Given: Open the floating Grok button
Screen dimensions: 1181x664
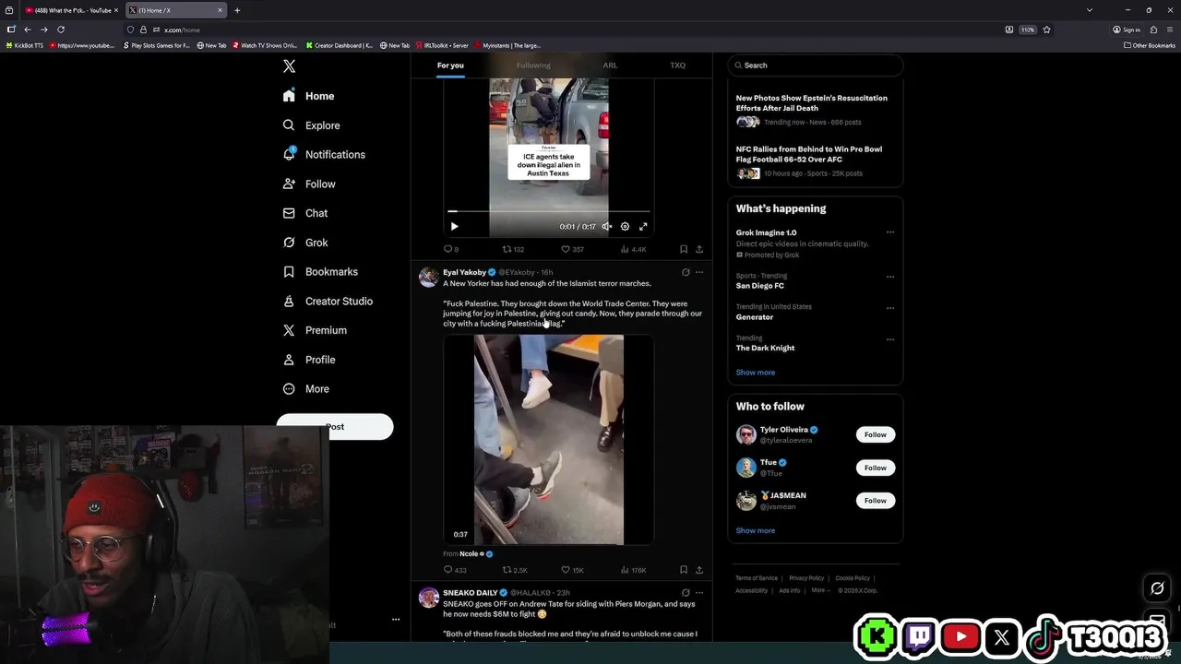Looking at the screenshot, I should tap(1157, 588).
